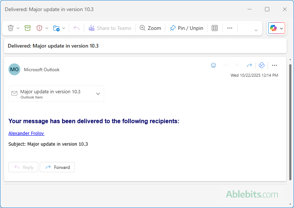Click the Microsoft Outlook sender name

42,70
